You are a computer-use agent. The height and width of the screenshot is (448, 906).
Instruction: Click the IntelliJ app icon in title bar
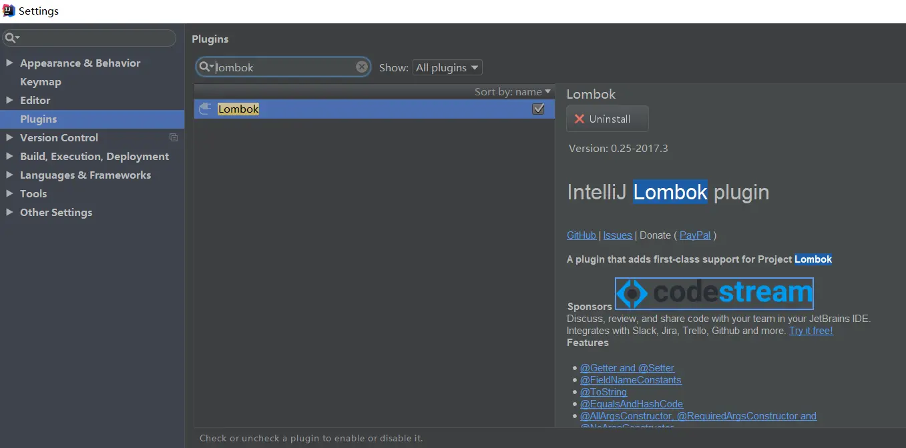9,11
